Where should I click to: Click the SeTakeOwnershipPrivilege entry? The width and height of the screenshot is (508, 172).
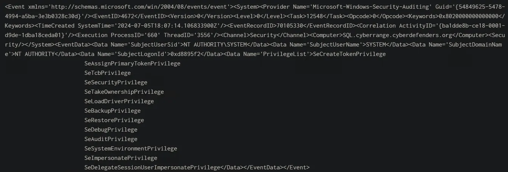coord(124,92)
